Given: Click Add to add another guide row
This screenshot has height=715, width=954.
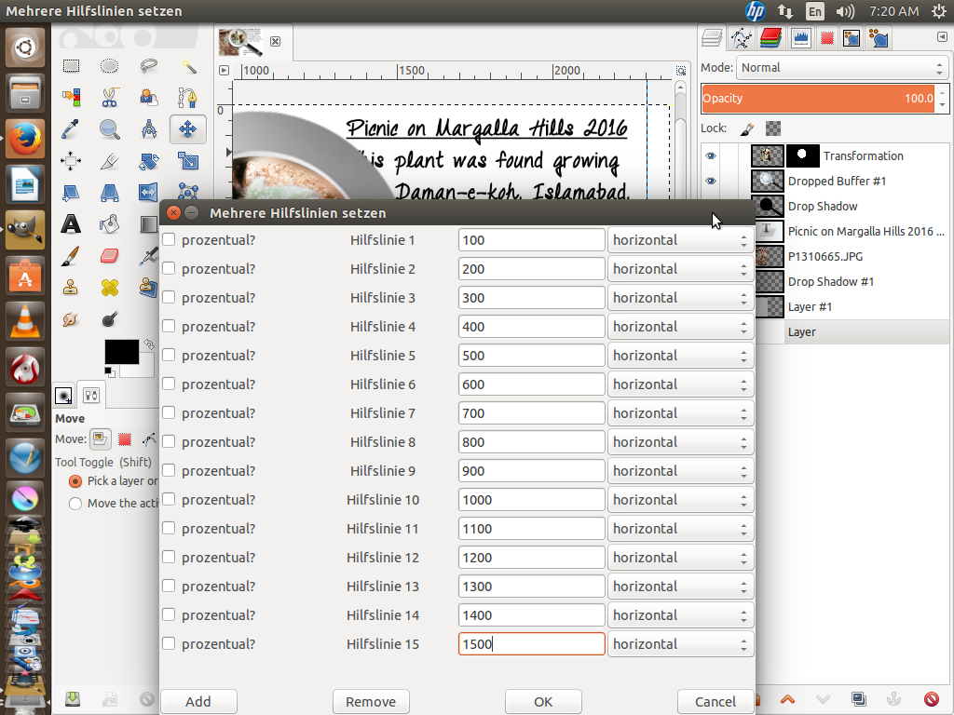Looking at the screenshot, I should pyautogui.click(x=198, y=702).
